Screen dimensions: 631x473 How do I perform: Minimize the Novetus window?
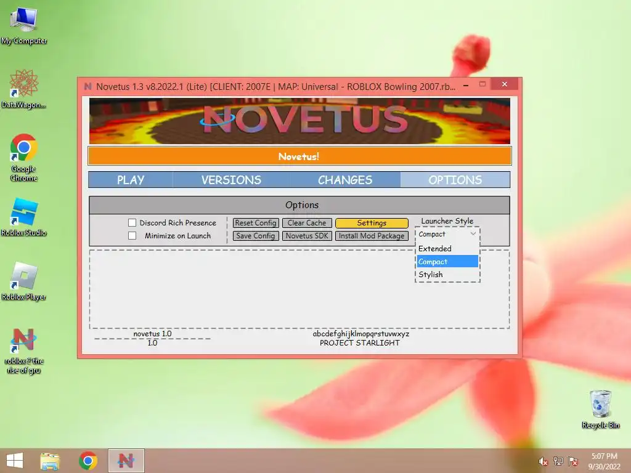[466, 85]
